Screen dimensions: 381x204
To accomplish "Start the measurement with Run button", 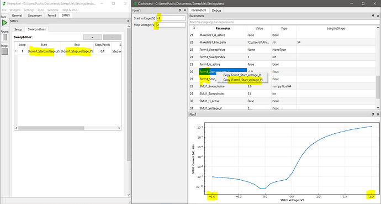I will [4, 23].
